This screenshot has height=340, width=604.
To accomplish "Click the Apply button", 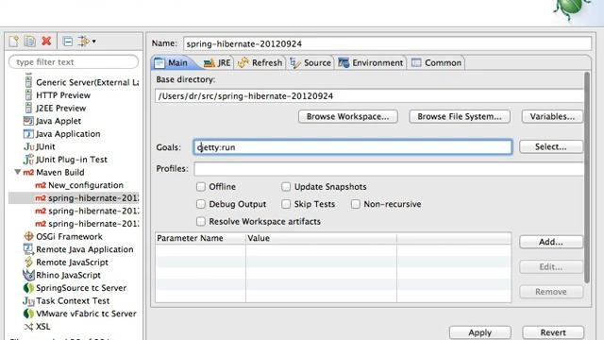I will tap(480, 332).
